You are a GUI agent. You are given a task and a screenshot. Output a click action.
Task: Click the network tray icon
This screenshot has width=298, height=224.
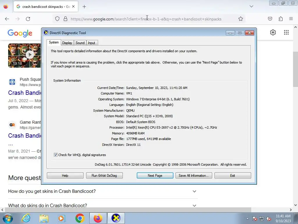coord(262,218)
